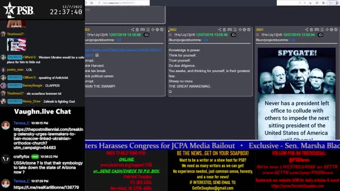340x191 pixels.
Task: Expand the ID badge on post 3661
Action: (x=320, y=34)
